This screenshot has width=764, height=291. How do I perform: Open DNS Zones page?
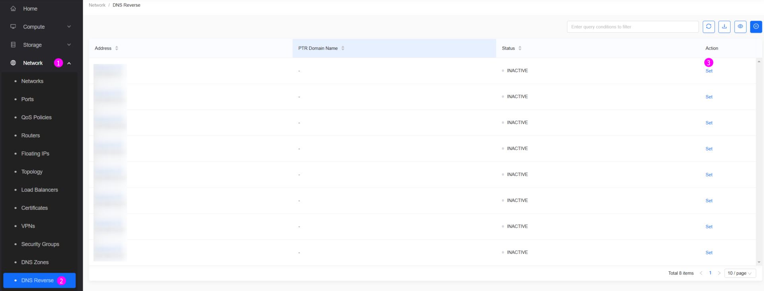point(35,262)
